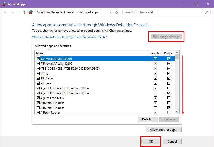Screen dimensions: 214x147
Task: Click the apps list scrollbar thumb
Action: [177, 56]
